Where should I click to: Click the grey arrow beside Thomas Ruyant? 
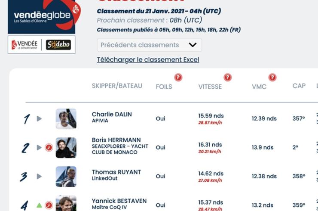tap(40, 176)
